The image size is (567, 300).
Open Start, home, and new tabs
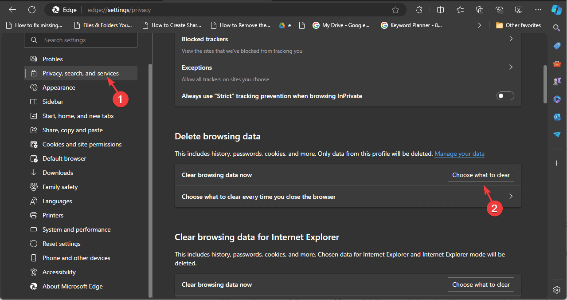81,116
